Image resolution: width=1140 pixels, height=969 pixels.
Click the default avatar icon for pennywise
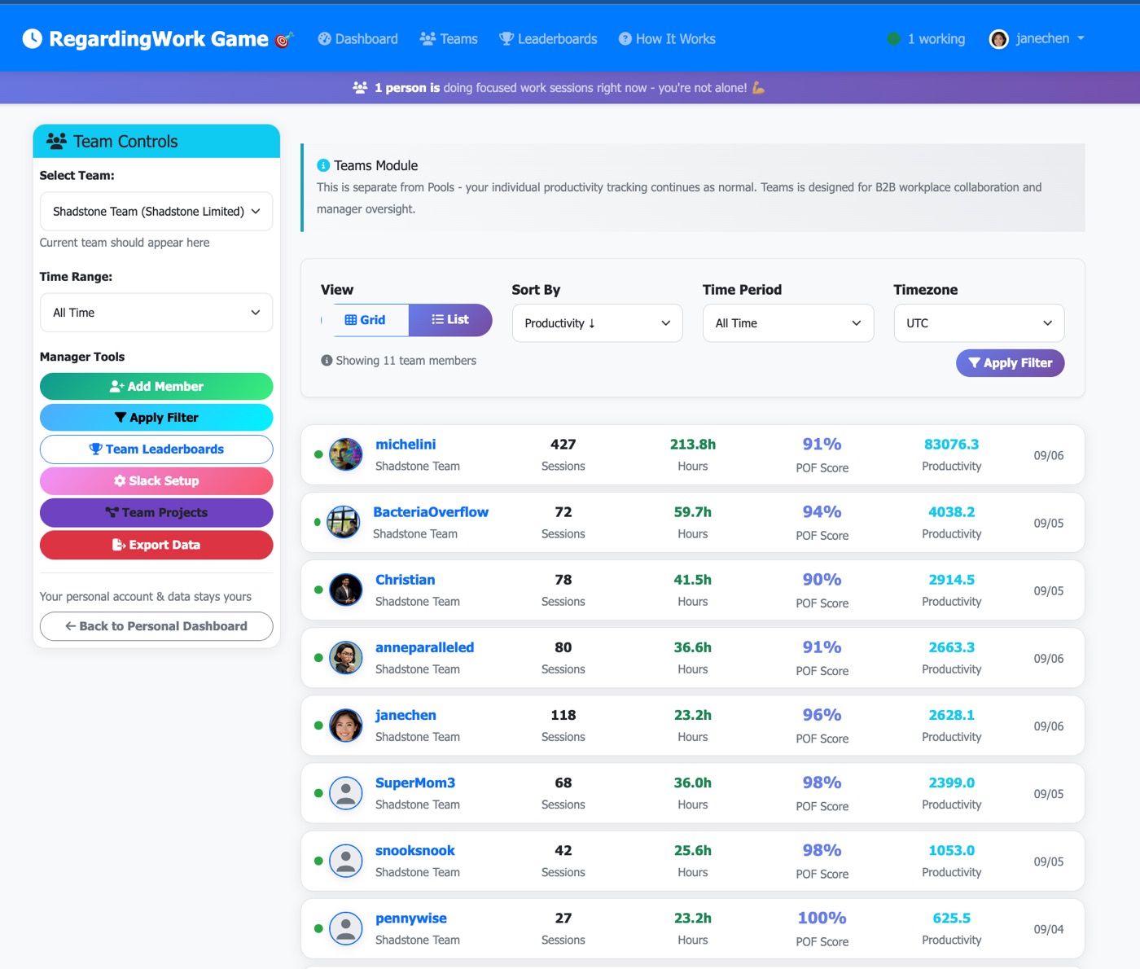[345, 928]
